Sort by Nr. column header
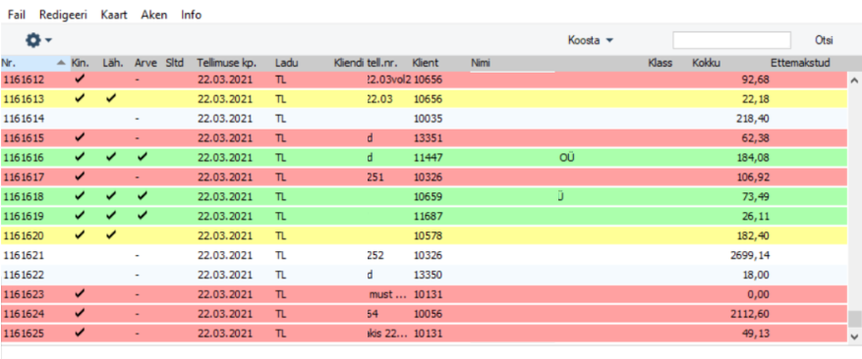This screenshot has width=862, height=359. click(x=34, y=63)
